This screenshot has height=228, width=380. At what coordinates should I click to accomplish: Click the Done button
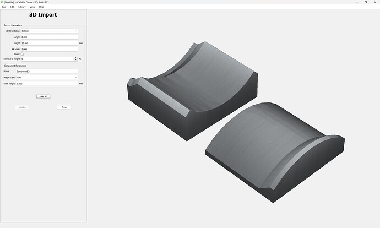[64, 107]
